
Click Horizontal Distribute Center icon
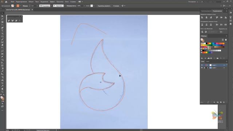coord(221,25)
